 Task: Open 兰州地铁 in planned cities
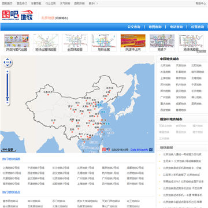(164, 139)
